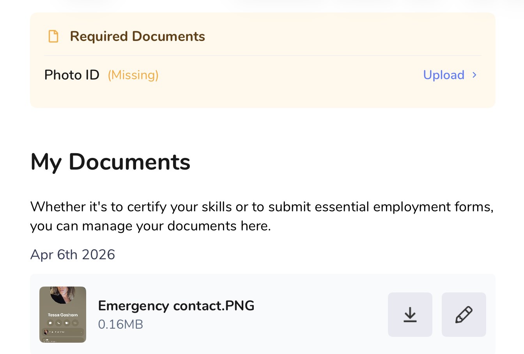524x354 pixels.
Task: Click the message icon in thumbnail
Action: (x=50, y=323)
